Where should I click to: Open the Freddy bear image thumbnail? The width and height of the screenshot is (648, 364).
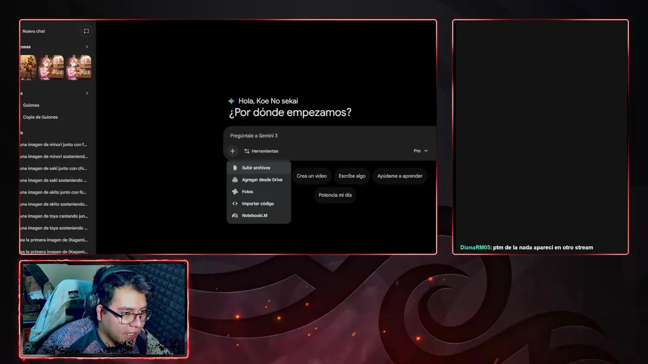pyautogui.click(x=28, y=67)
